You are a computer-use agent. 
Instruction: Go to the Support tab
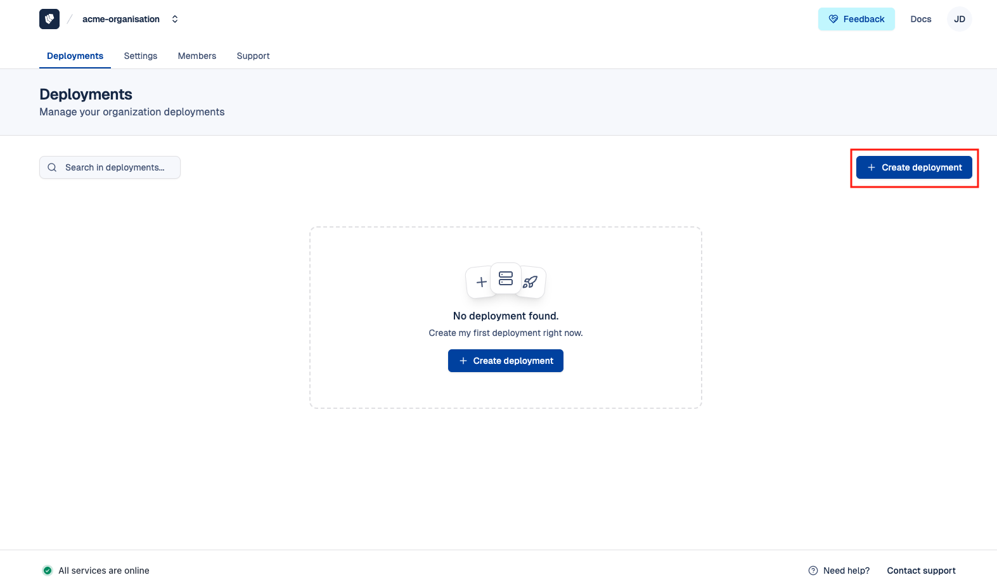click(x=253, y=56)
